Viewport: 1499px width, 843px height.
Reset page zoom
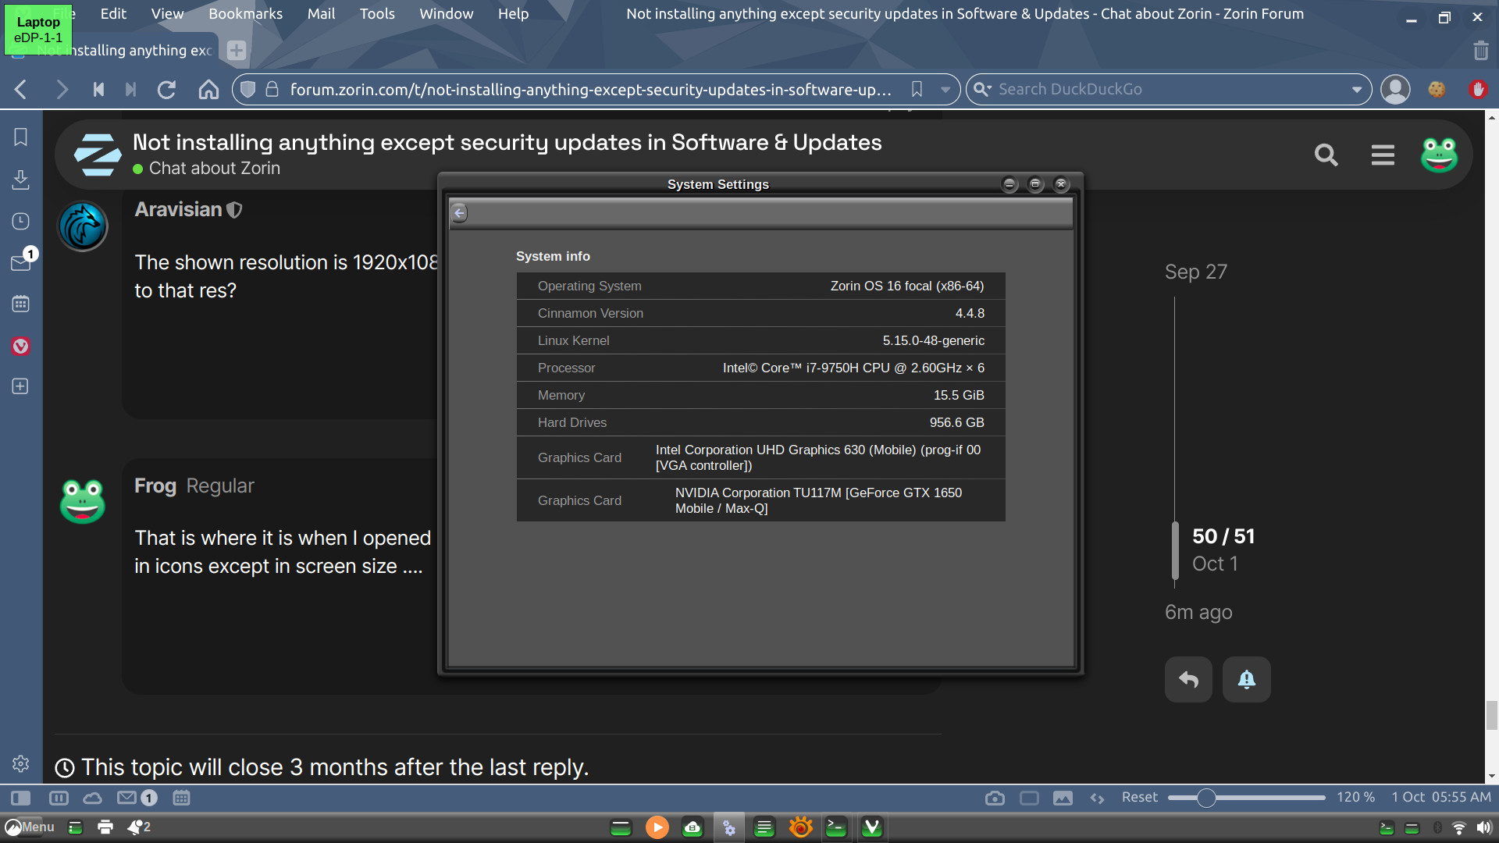tap(1140, 797)
